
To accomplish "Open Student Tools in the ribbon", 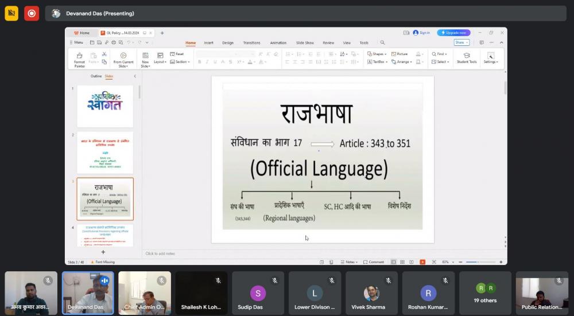I will click(x=467, y=58).
